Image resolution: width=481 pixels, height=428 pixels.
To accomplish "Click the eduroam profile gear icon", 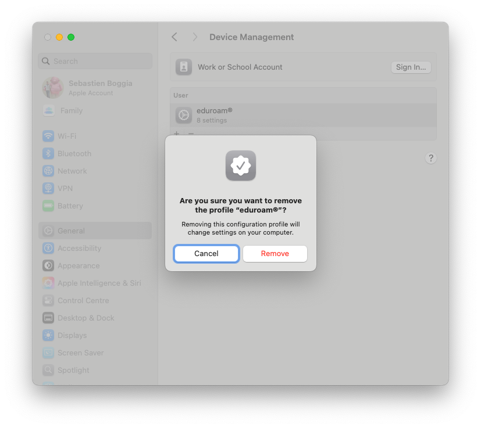I will pyautogui.click(x=184, y=115).
